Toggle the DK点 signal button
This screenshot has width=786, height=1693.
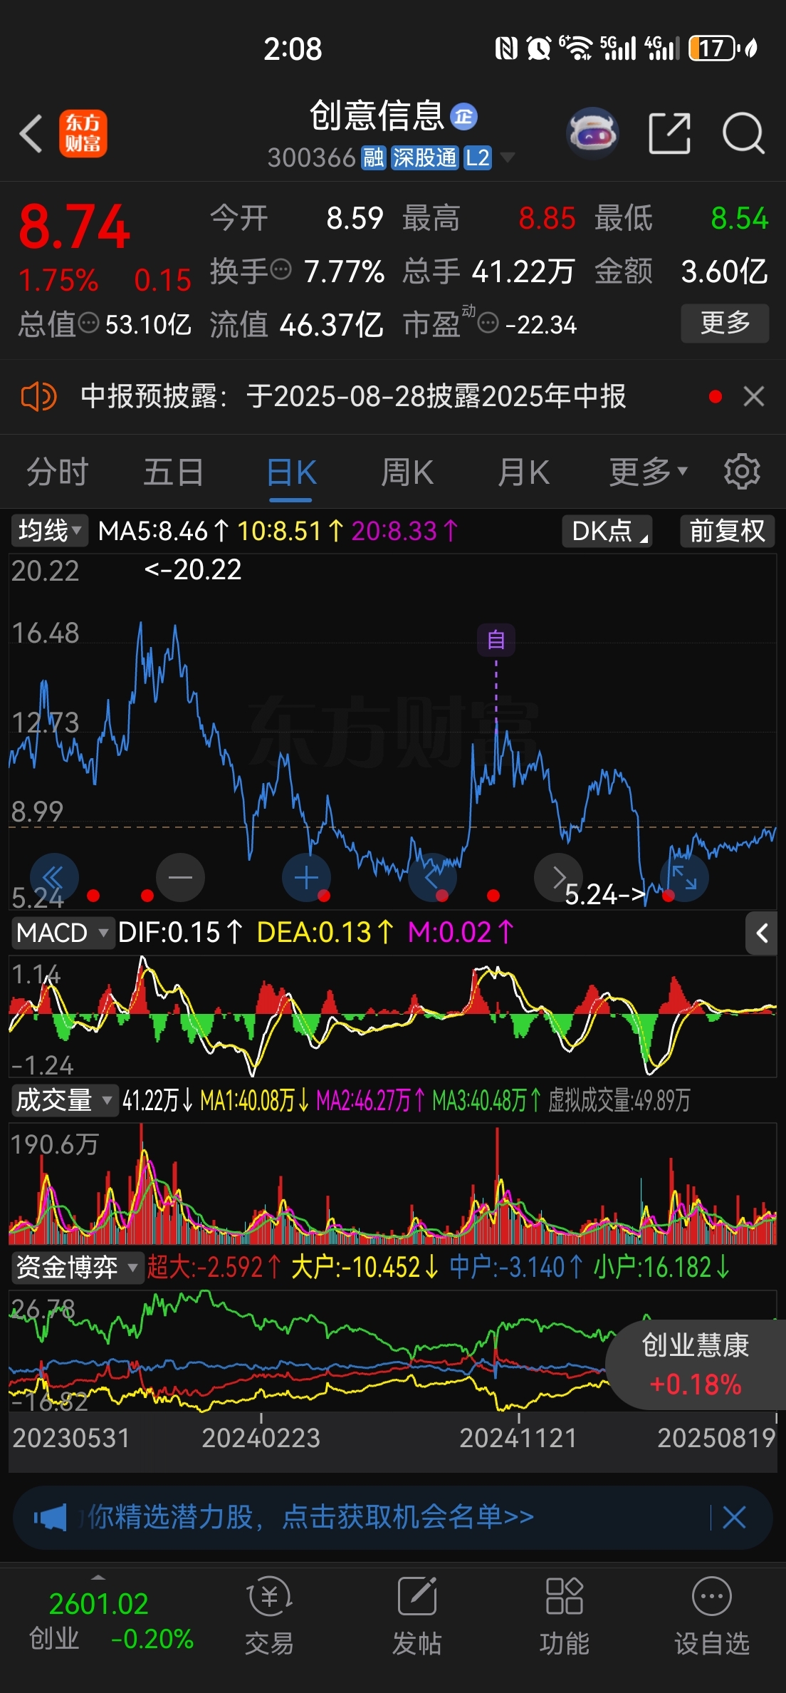(x=607, y=531)
